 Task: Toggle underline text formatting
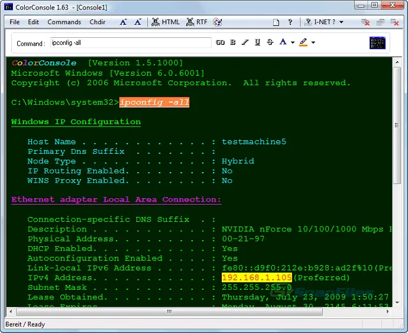pos(257,42)
